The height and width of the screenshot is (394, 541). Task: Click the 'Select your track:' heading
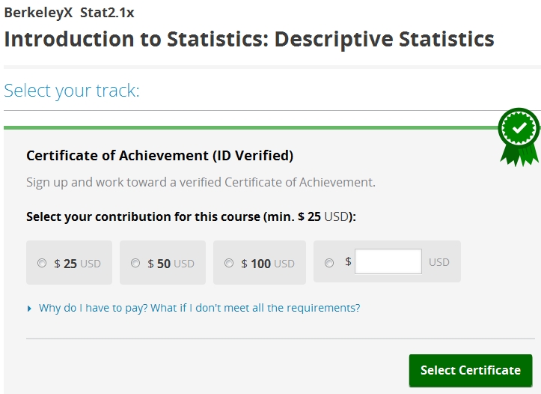pos(72,91)
